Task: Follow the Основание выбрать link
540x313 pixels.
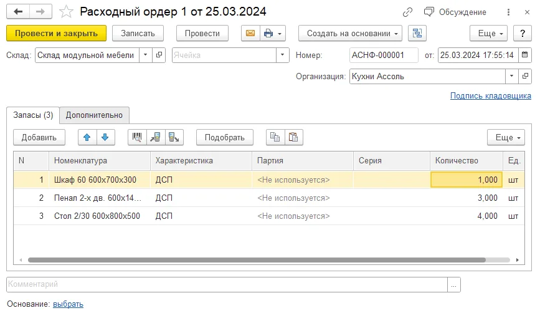Action: [x=68, y=304]
